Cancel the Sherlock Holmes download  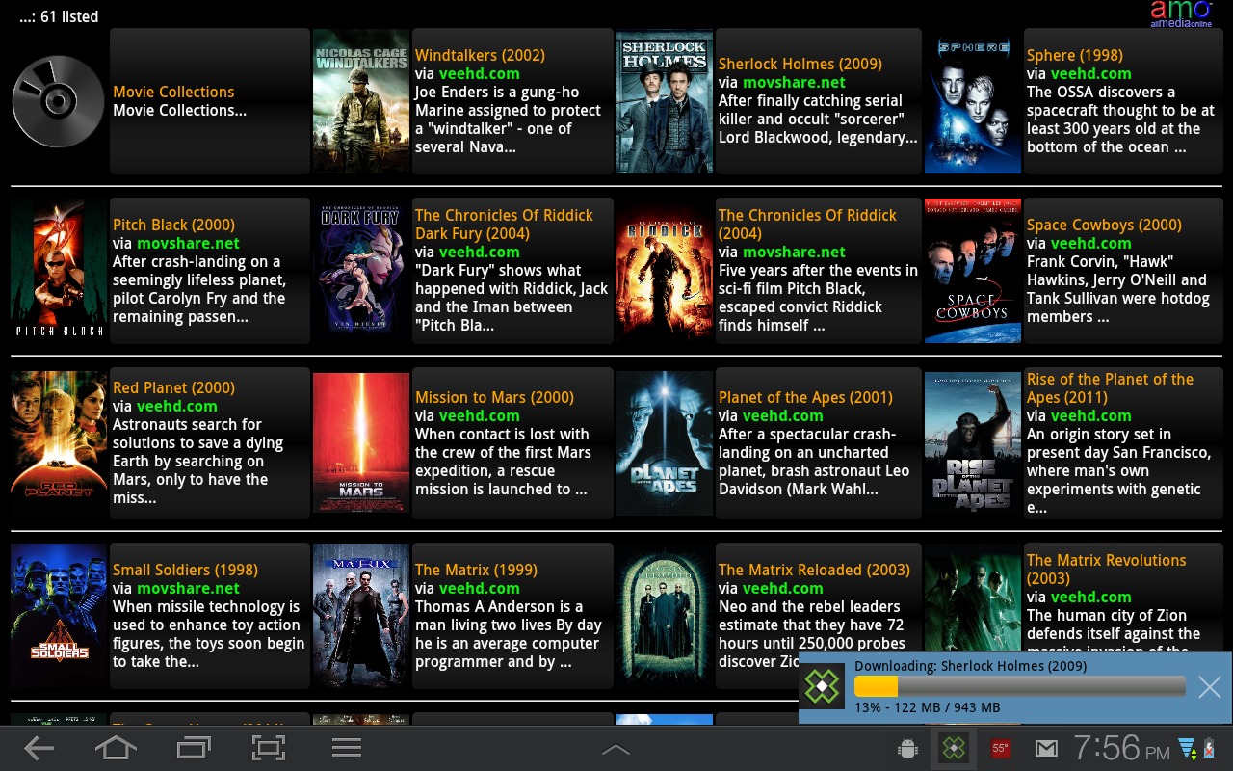tap(1209, 686)
